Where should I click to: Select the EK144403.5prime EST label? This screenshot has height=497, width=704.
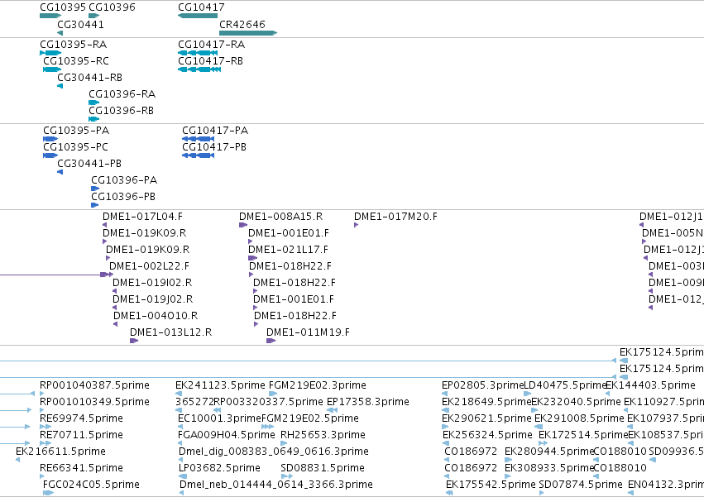point(650,385)
